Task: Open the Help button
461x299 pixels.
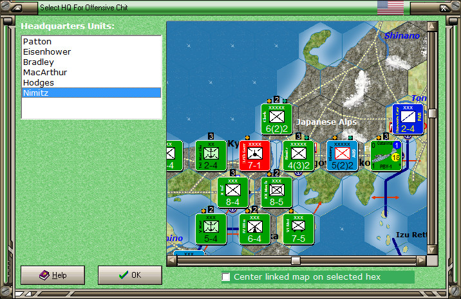Action: [x=53, y=275]
